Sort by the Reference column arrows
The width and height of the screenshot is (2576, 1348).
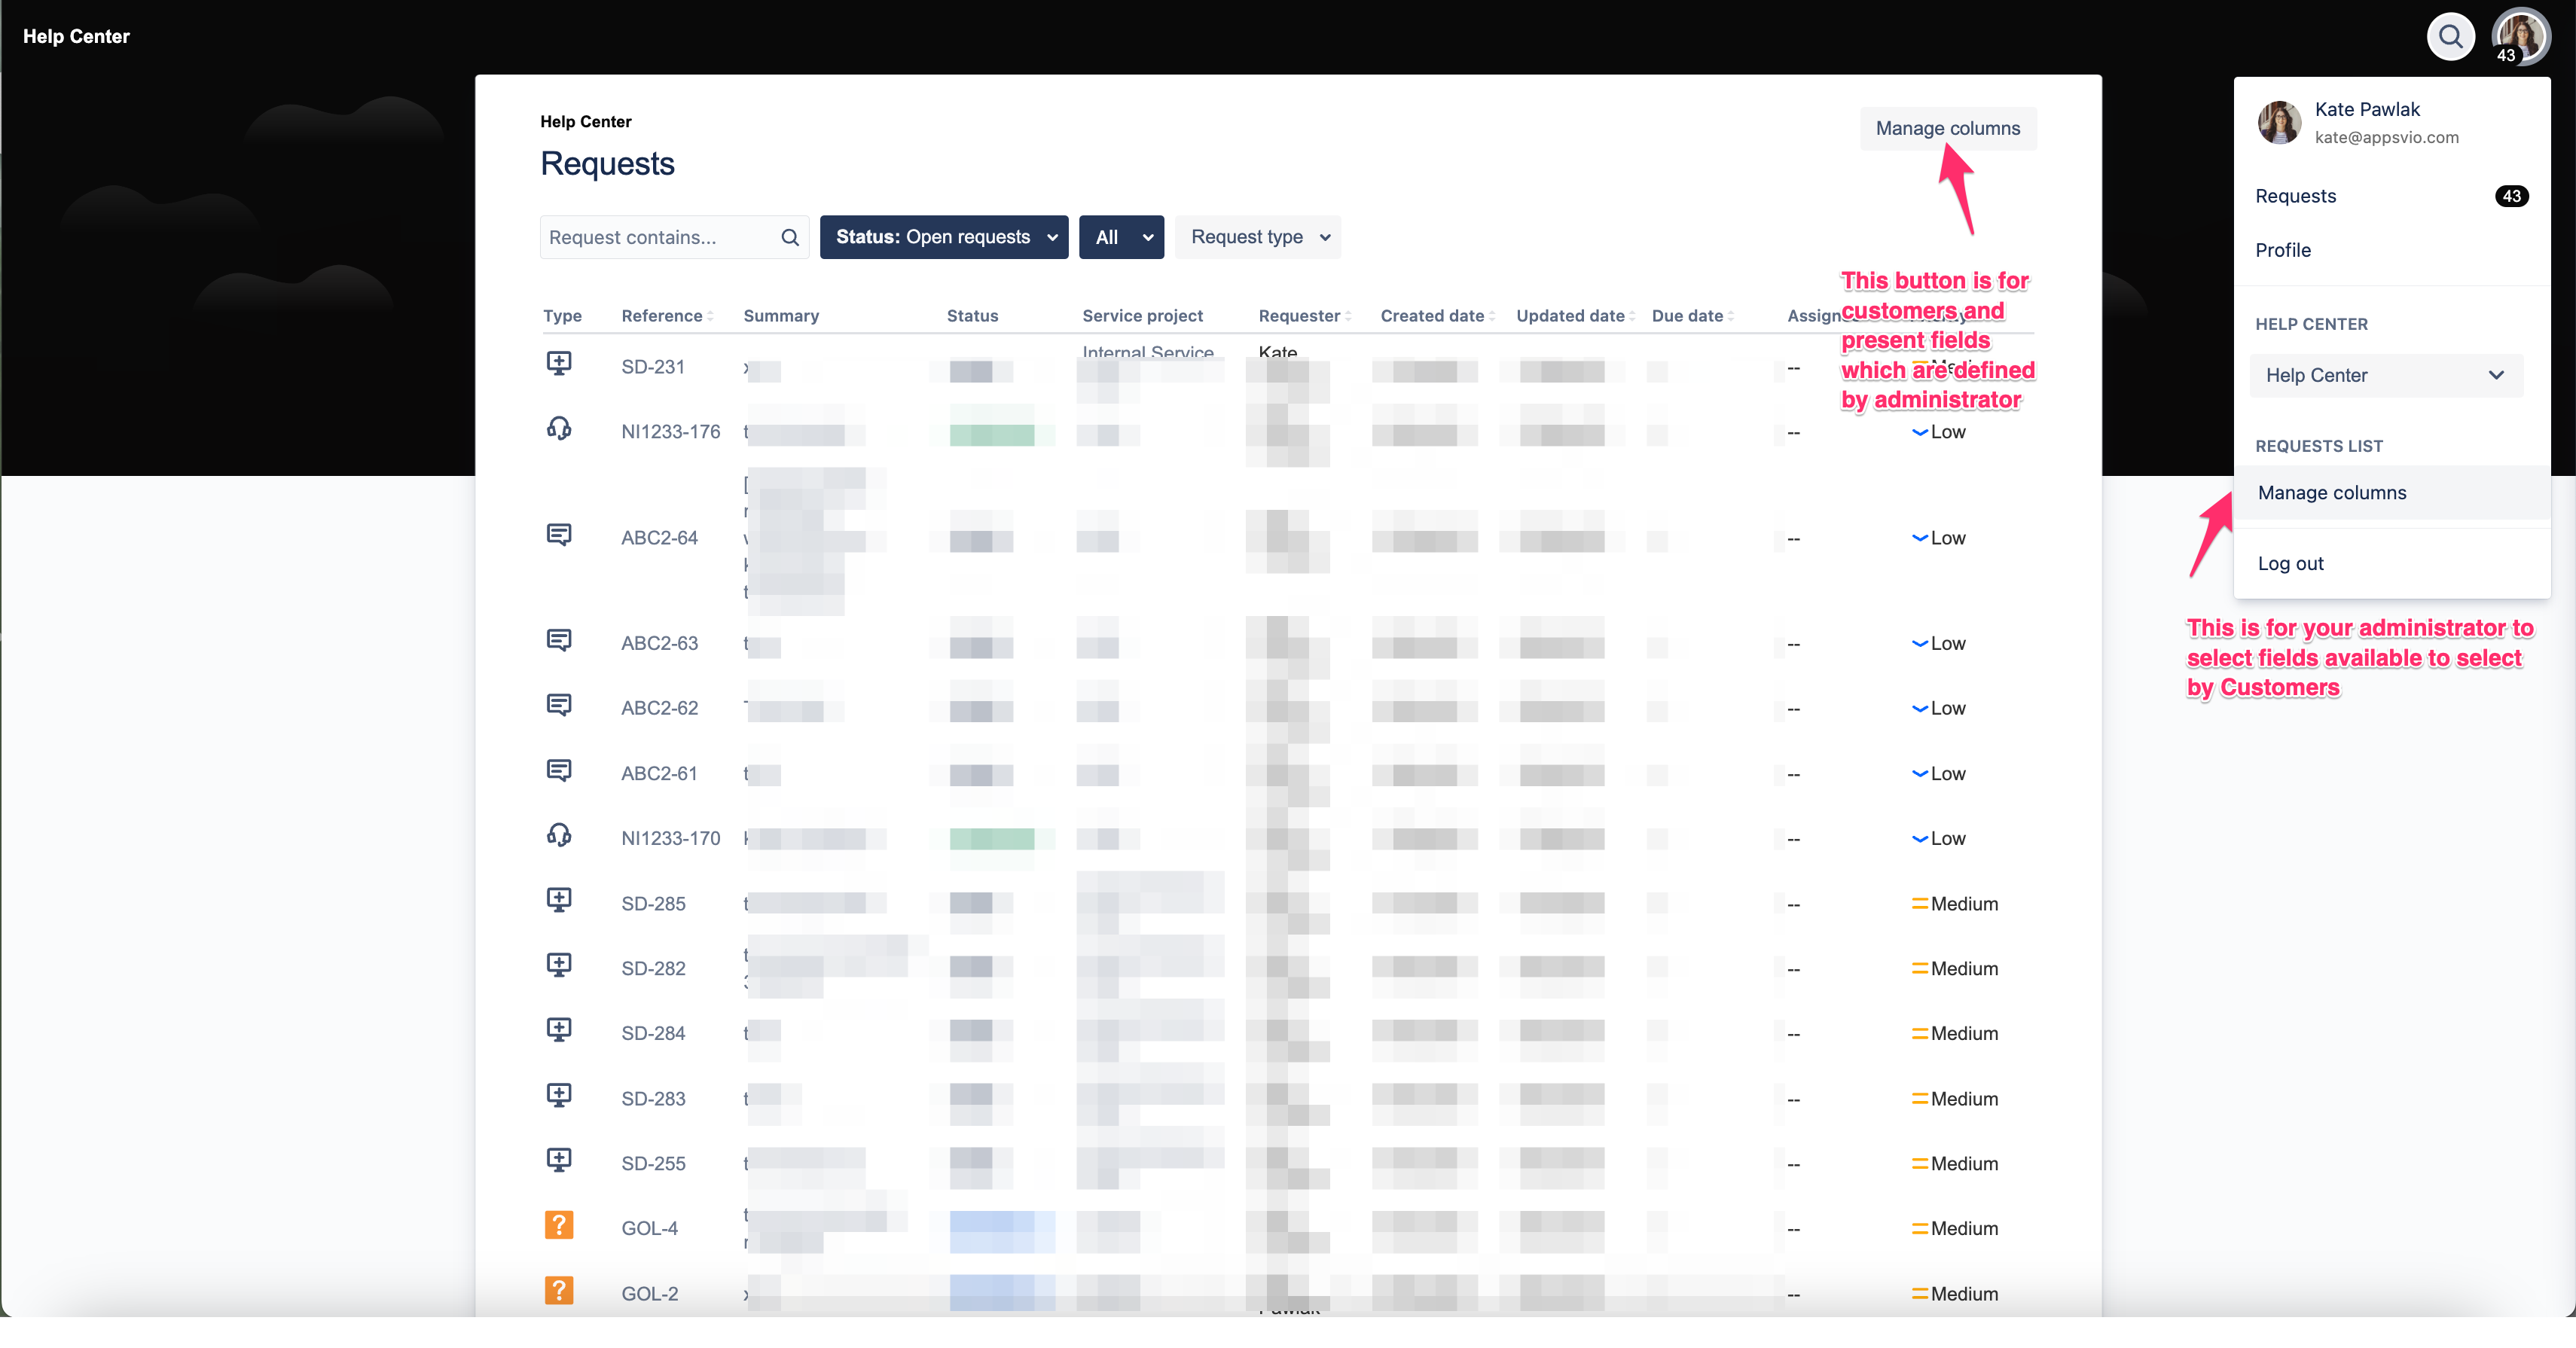(x=711, y=315)
